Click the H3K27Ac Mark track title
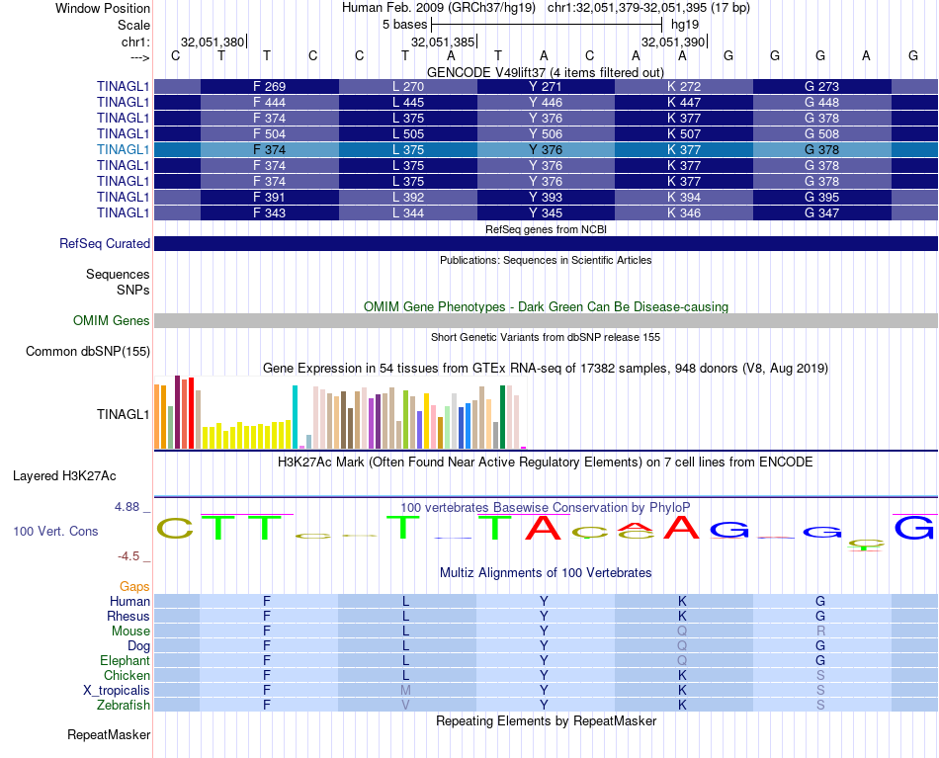 click(x=546, y=463)
